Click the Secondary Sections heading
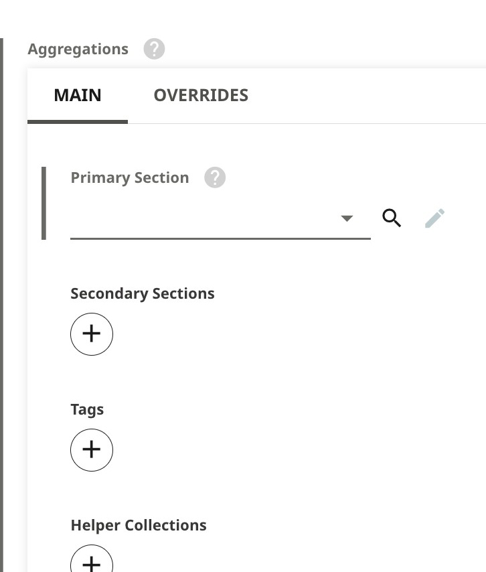Image resolution: width=486 pixels, height=572 pixels. [142, 293]
